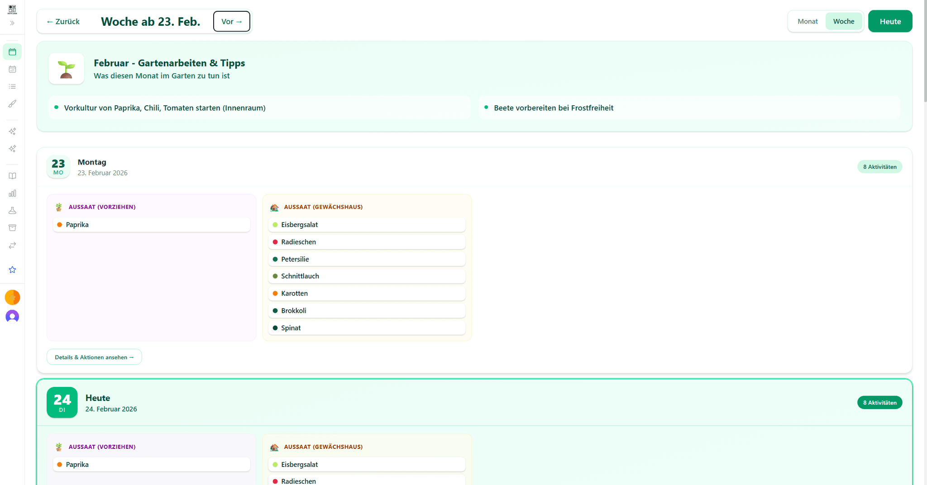
Task: Go to next week with Vor
Action: coord(231,22)
